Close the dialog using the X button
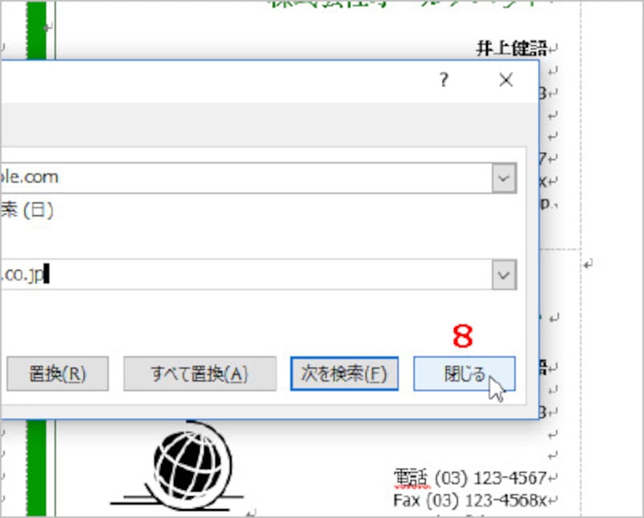This screenshot has height=518, width=644. (506, 80)
